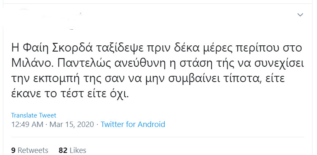
Task: Click the word 'Android' in source label
Action: coord(151,124)
